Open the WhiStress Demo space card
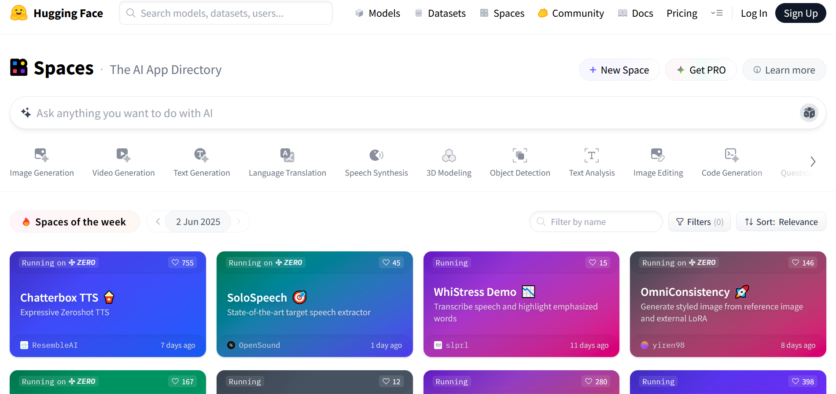 tap(521, 304)
